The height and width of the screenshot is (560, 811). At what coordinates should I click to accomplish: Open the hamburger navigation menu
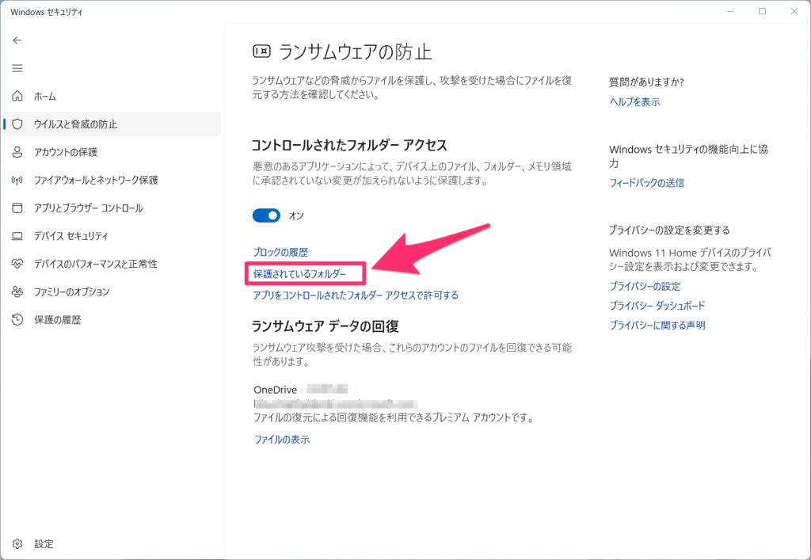17,68
